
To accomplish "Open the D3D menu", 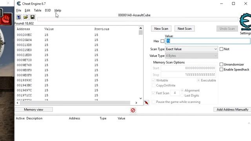I will 48,11.
